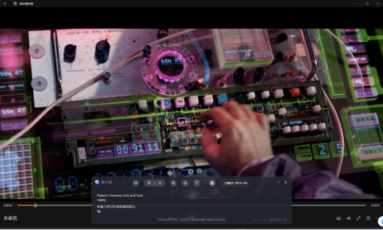Select the 'HMM.' subtitle line

102,200
